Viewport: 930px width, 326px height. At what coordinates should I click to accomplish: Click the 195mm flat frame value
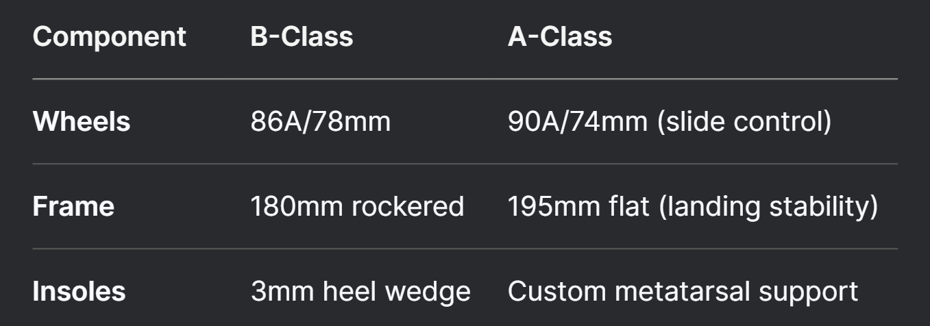[578, 206]
